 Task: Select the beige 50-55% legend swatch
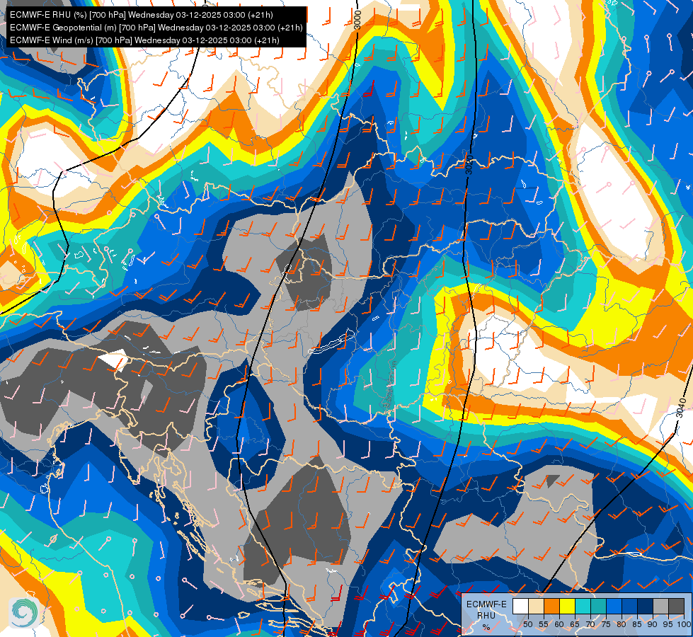pos(536,606)
